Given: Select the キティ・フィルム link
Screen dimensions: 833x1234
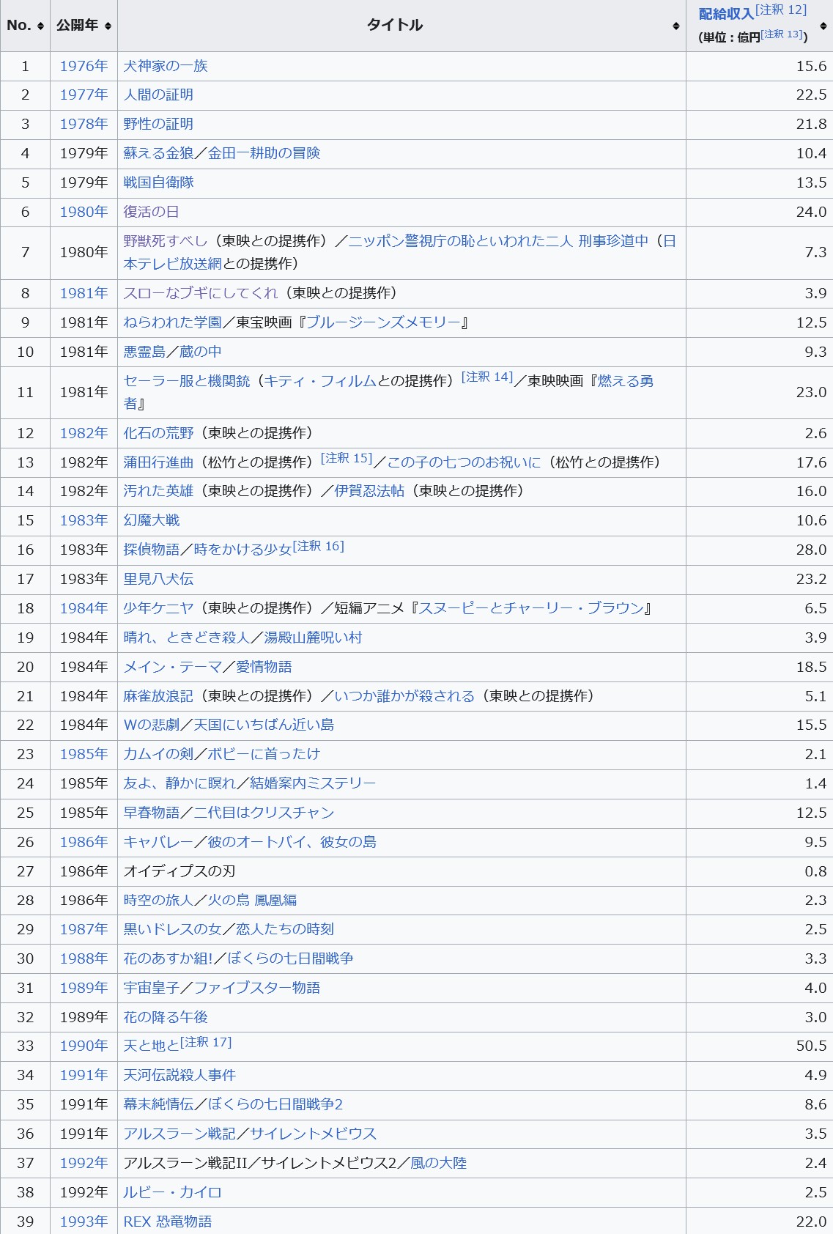Looking at the screenshot, I should tap(319, 381).
